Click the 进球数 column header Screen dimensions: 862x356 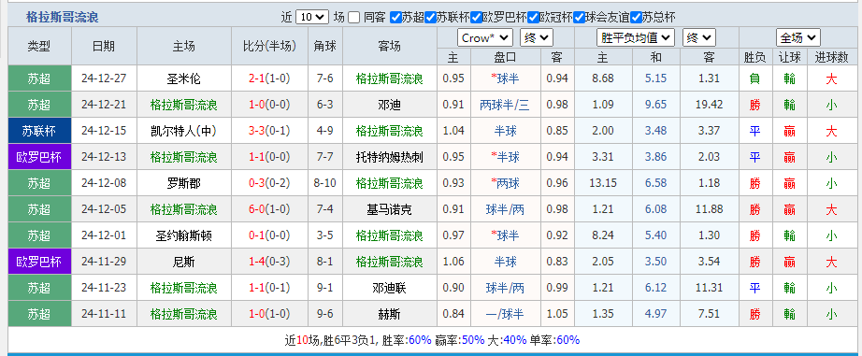tap(832, 57)
